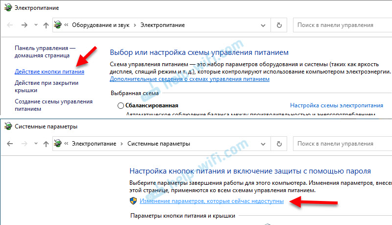Open Действие кнопки питания link
This screenshot has width=392, height=225.
pyautogui.click(x=49, y=72)
